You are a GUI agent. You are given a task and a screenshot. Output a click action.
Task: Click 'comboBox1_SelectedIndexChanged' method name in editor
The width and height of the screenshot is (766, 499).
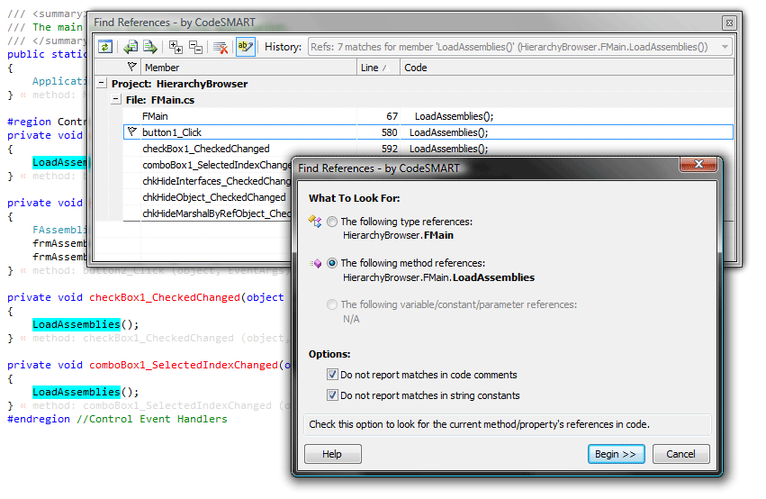tap(184, 365)
